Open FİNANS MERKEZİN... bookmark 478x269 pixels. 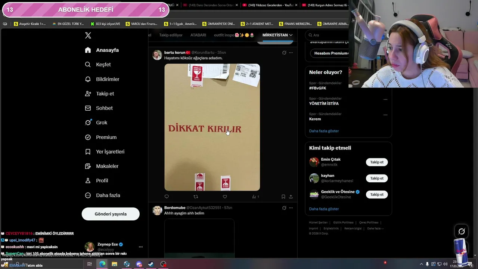(x=295, y=24)
